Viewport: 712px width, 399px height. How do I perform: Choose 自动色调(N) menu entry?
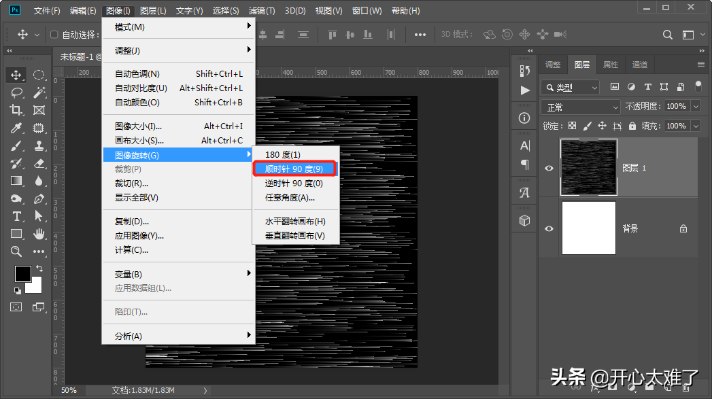(179, 73)
